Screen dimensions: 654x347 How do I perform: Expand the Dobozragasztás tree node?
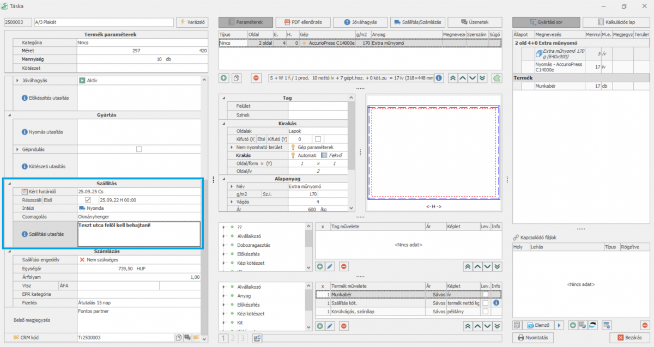pyautogui.click(x=225, y=245)
